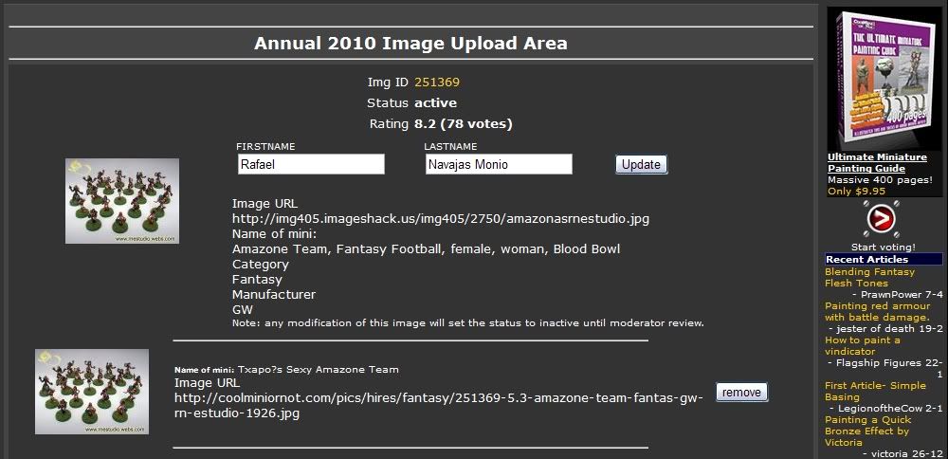Click the Start voting! text
Image resolution: width=948 pixels, height=459 pixels.
pos(883,247)
